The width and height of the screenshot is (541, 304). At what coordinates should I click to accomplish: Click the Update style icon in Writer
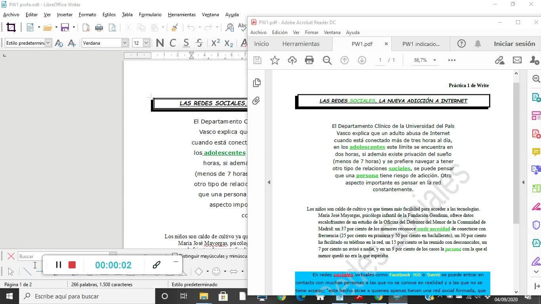59,43
